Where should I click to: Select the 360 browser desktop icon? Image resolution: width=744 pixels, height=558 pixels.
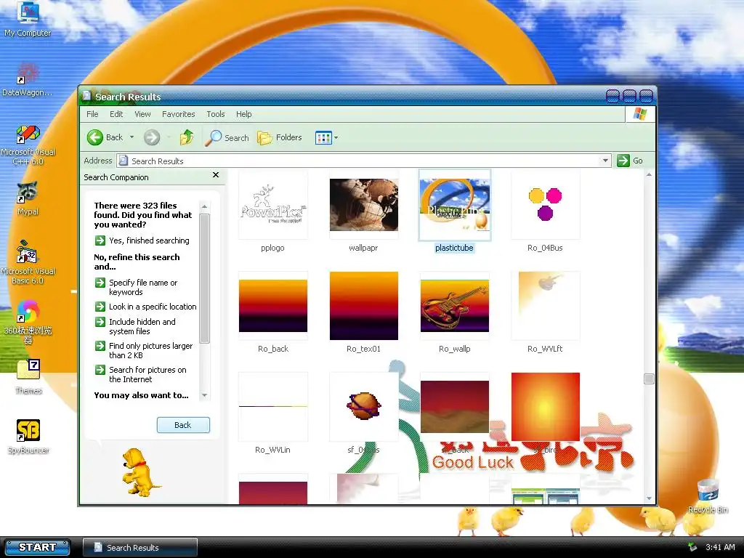pyautogui.click(x=28, y=322)
